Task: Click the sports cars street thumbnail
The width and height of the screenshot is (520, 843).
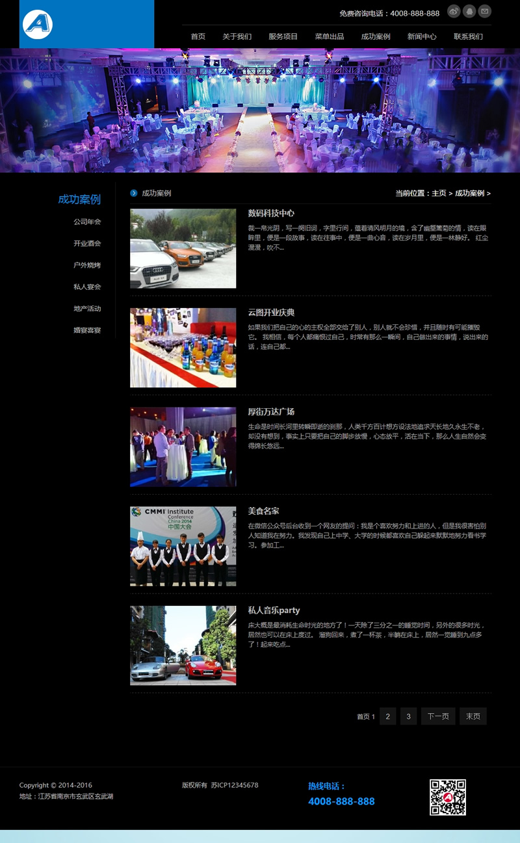Action: point(183,645)
